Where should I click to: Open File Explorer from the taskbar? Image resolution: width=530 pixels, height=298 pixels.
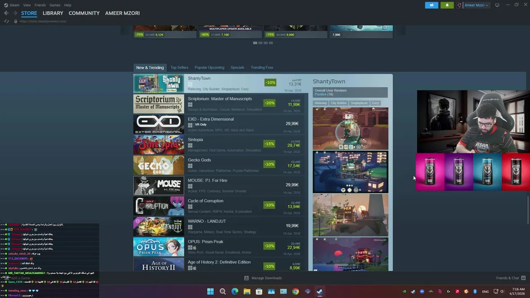click(247, 291)
